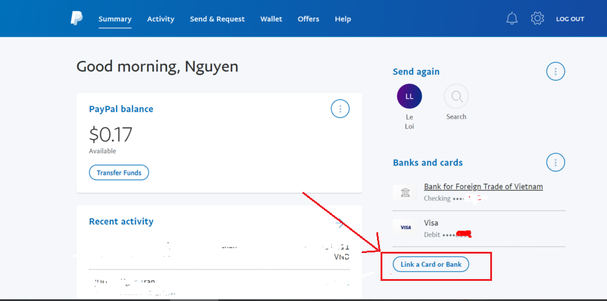Open Recent activity arrow icon

point(339,223)
